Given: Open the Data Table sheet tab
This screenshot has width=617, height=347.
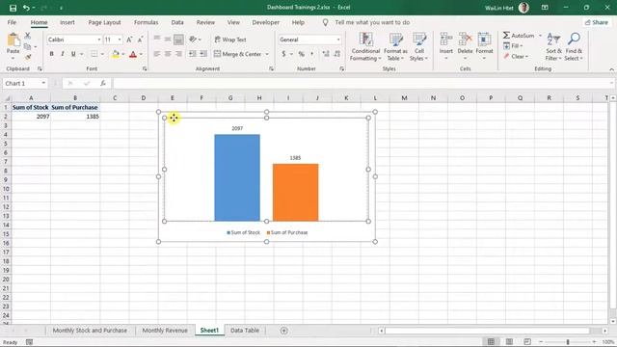Looking at the screenshot, I should (245, 331).
